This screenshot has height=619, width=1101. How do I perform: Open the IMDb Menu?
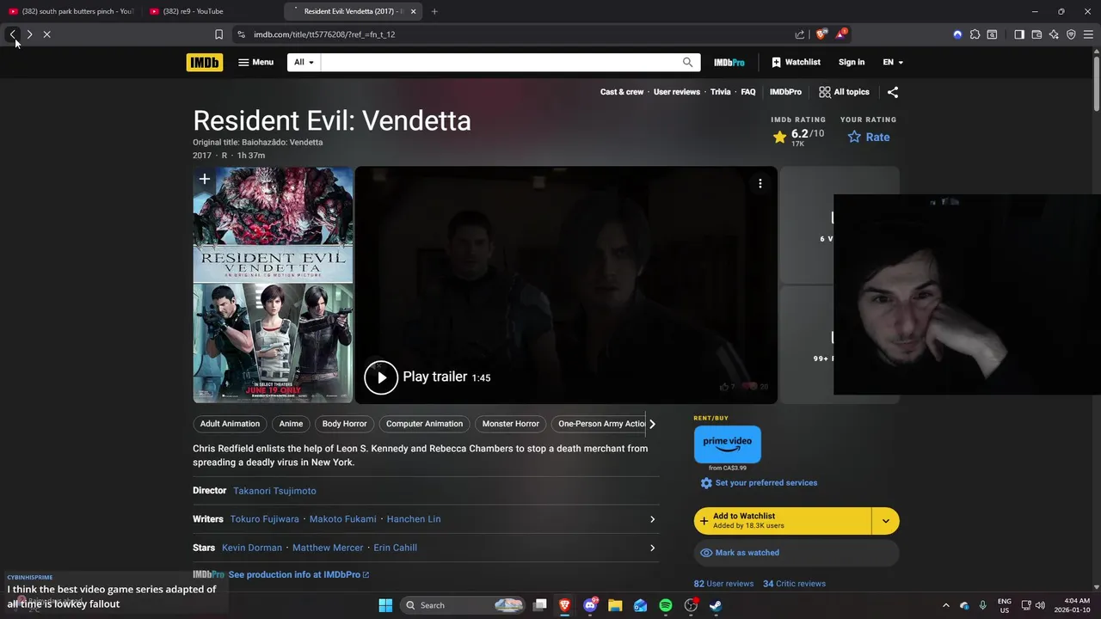[256, 62]
